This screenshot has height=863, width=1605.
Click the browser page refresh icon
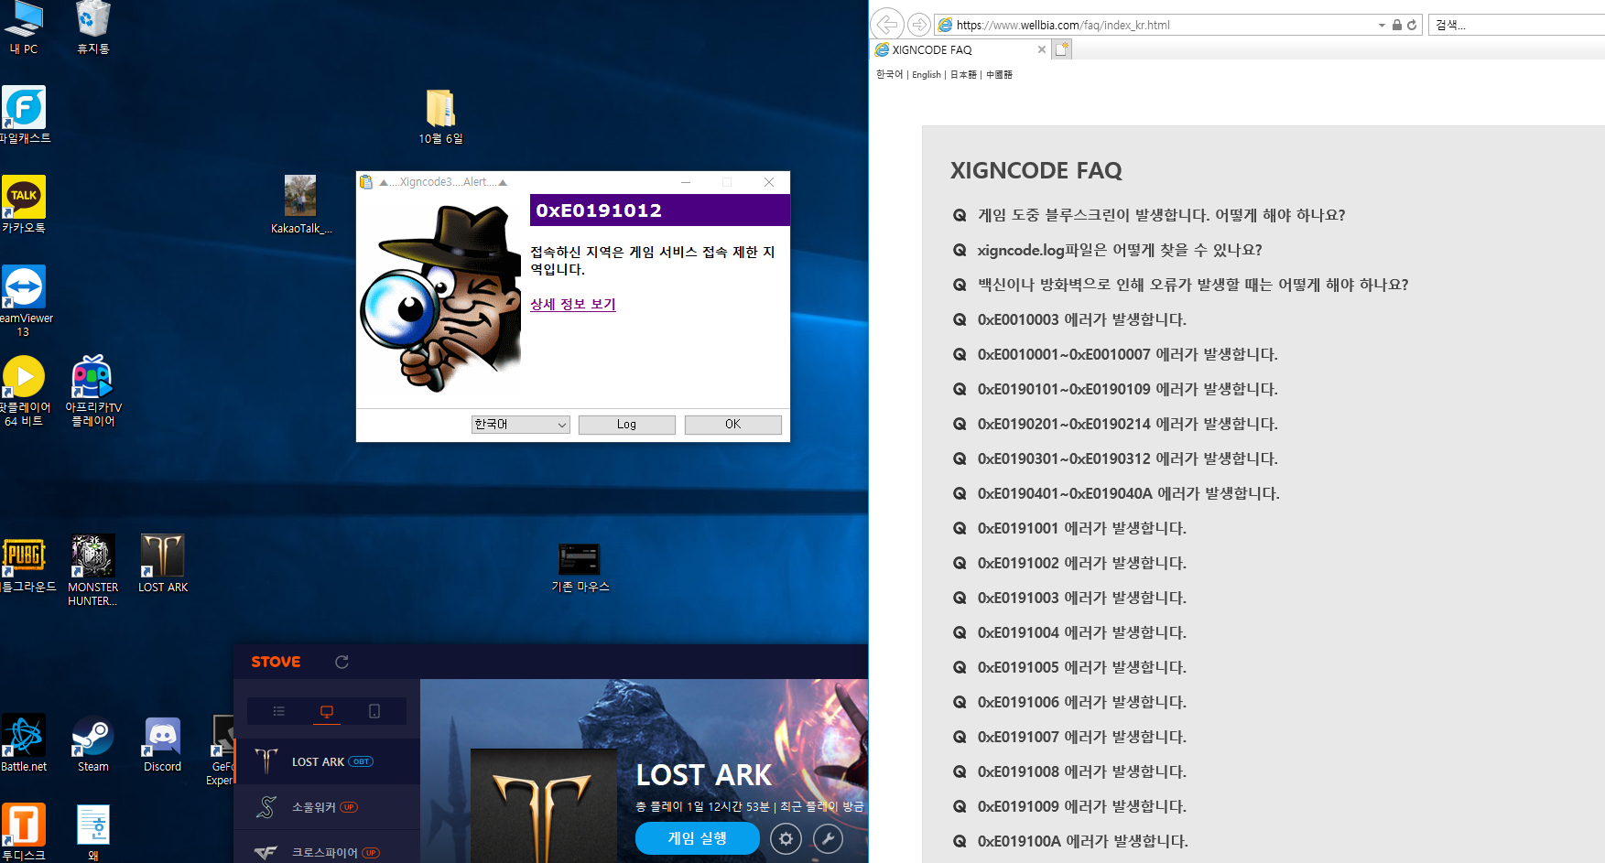tap(1412, 25)
